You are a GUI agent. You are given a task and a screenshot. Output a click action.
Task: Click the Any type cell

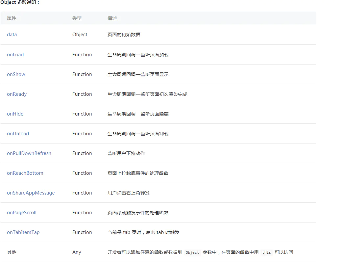coord(76,252)
